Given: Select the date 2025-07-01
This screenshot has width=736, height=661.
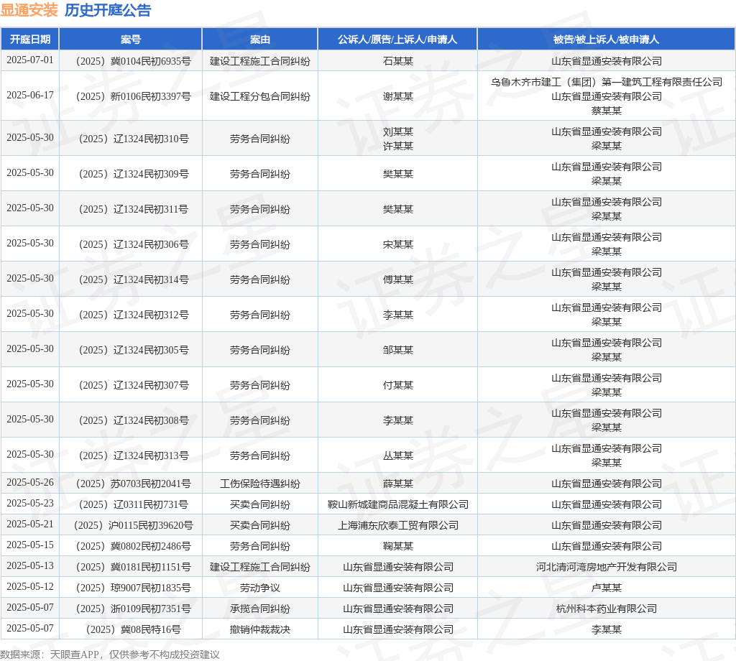Looking at the screenshot, I should coord(30,60).
